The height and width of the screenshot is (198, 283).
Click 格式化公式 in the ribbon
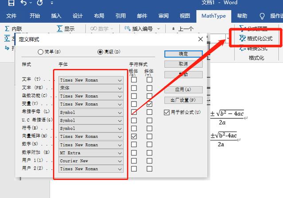pyautogui.click(x=256, y=38)
